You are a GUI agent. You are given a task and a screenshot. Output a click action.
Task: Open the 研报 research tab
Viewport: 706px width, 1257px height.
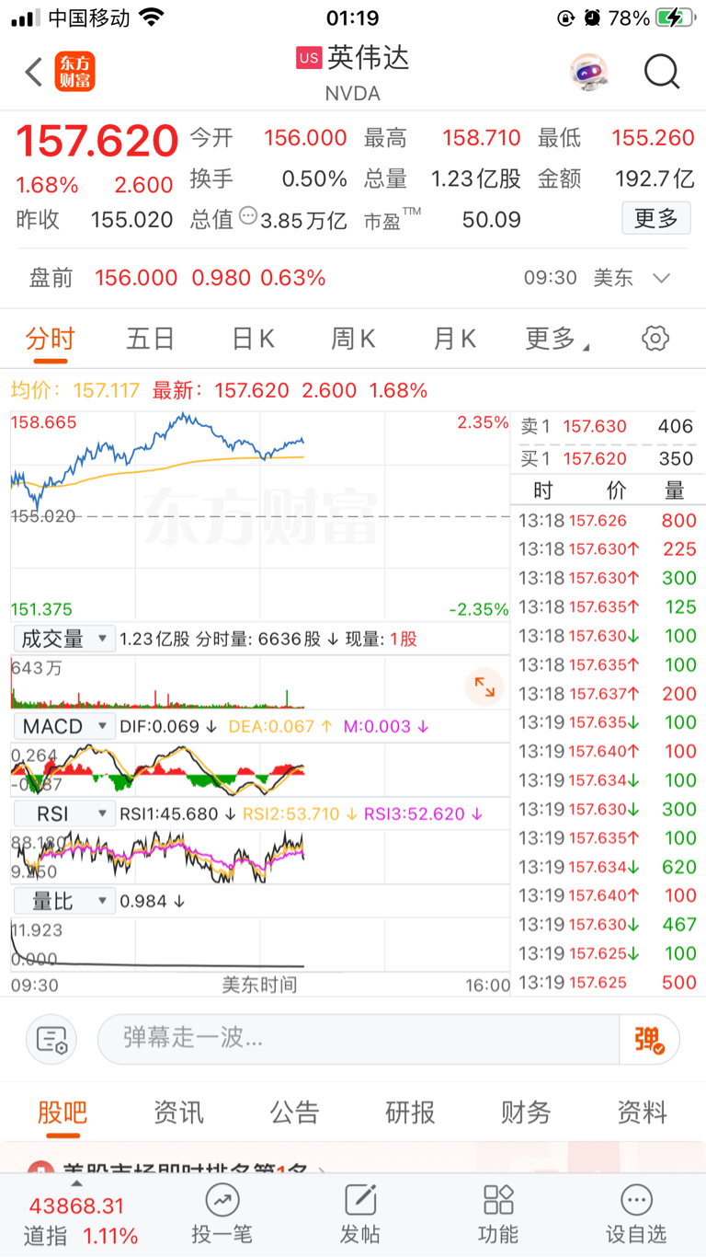[x=410, y=1113]
